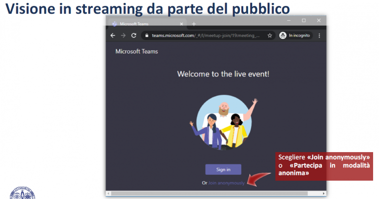View site info via the padlock icon
The width and height of the screenshot is (379, 199).
pos(146,36)
